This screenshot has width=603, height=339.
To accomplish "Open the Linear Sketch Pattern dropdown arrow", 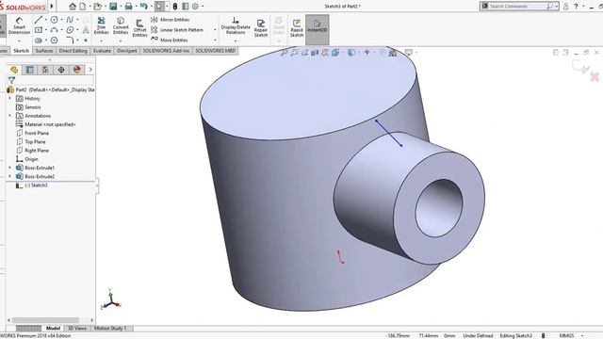I will tap(215, 29).
